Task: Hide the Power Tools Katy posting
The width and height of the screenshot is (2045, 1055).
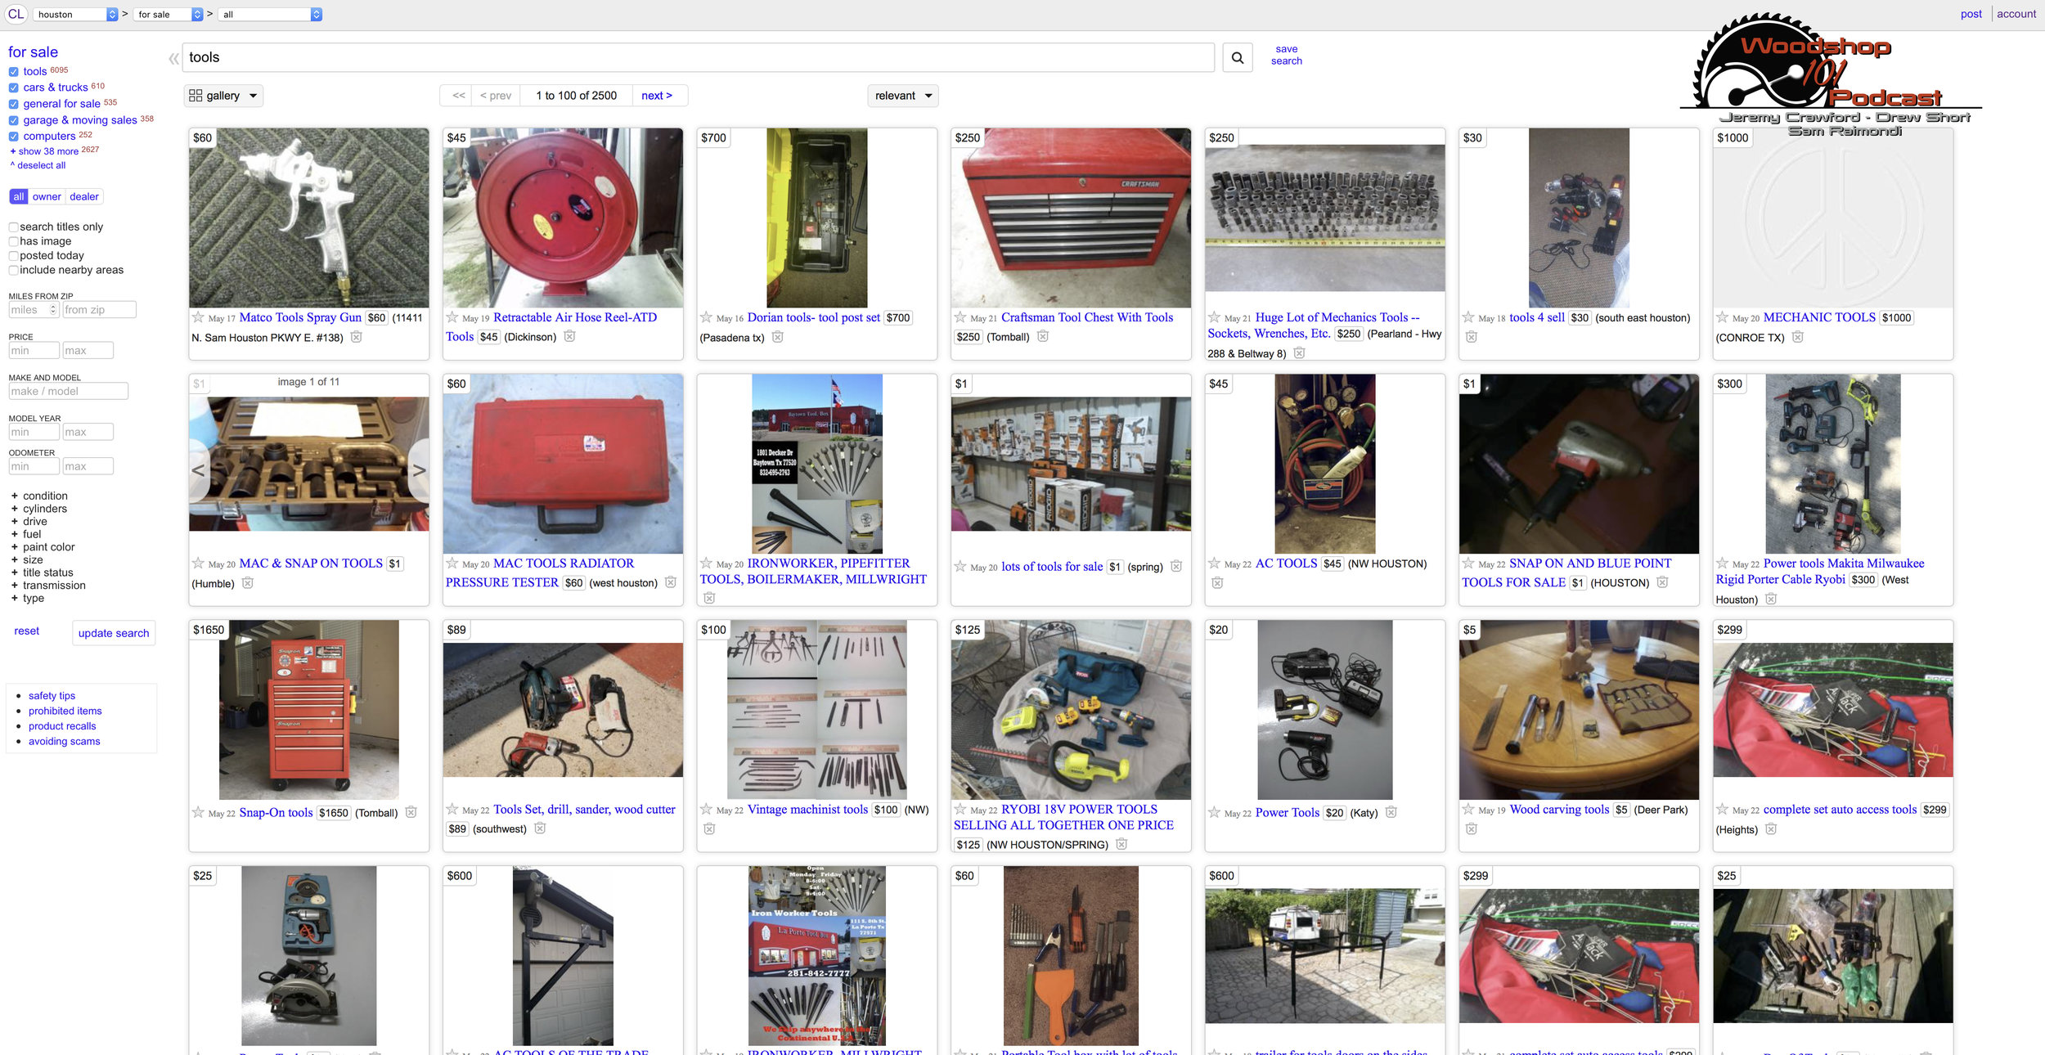Action: 1391,812
